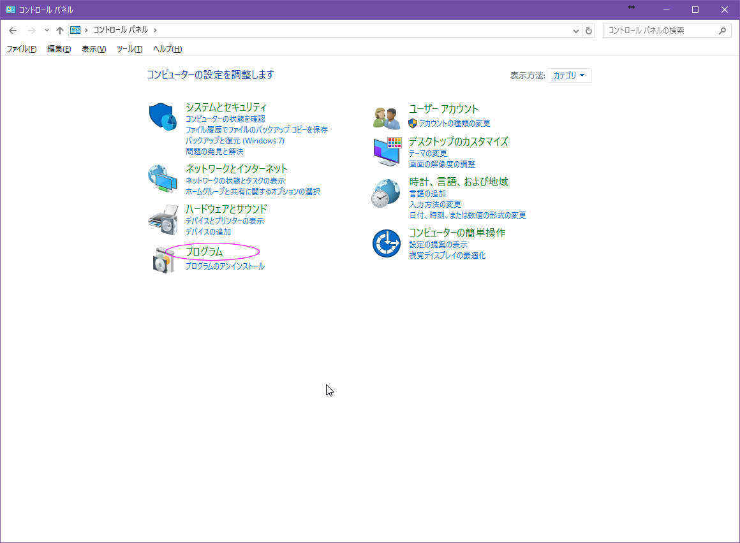Screen dimensions: 740x543
Task: Click the プログラムのアンインストール link
Action: point(225,266)
